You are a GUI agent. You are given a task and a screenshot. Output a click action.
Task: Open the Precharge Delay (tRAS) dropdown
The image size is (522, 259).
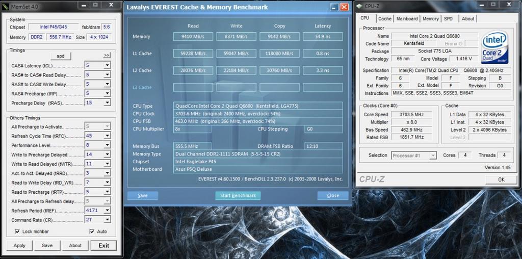click(x=107, y=103)
